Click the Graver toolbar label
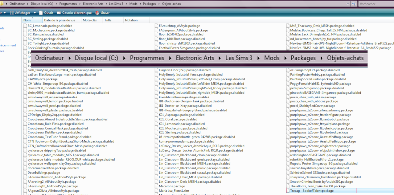Image resolution: width=394 pixels, height=195 pixels. tap(105, 13)
